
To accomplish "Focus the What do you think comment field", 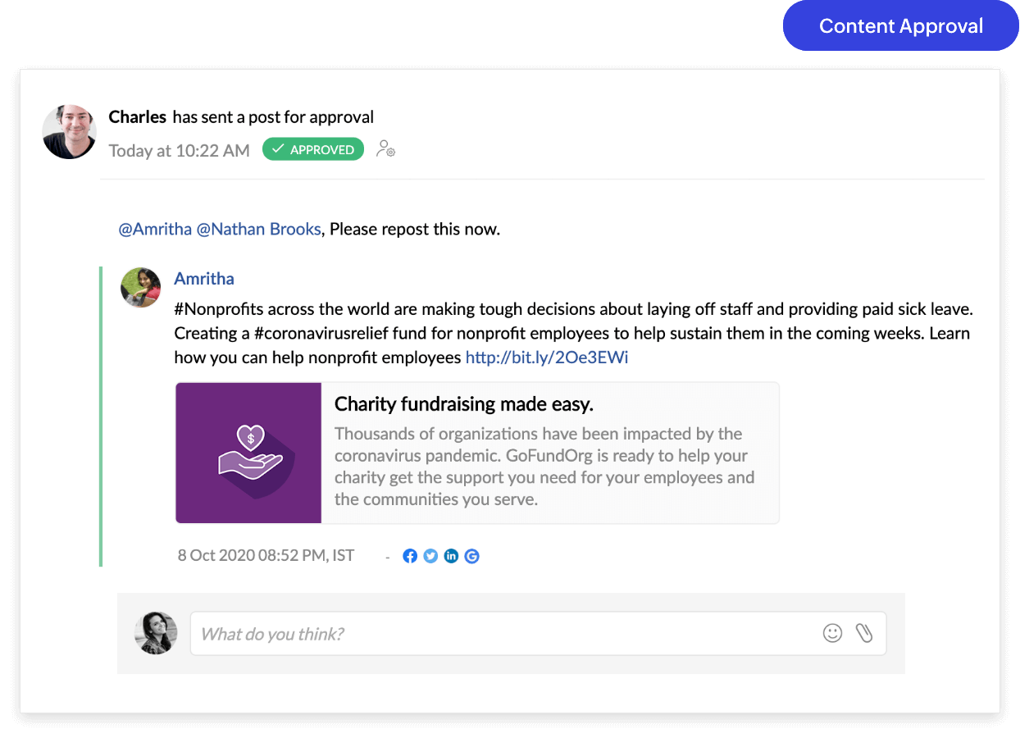I will point(538,633).
